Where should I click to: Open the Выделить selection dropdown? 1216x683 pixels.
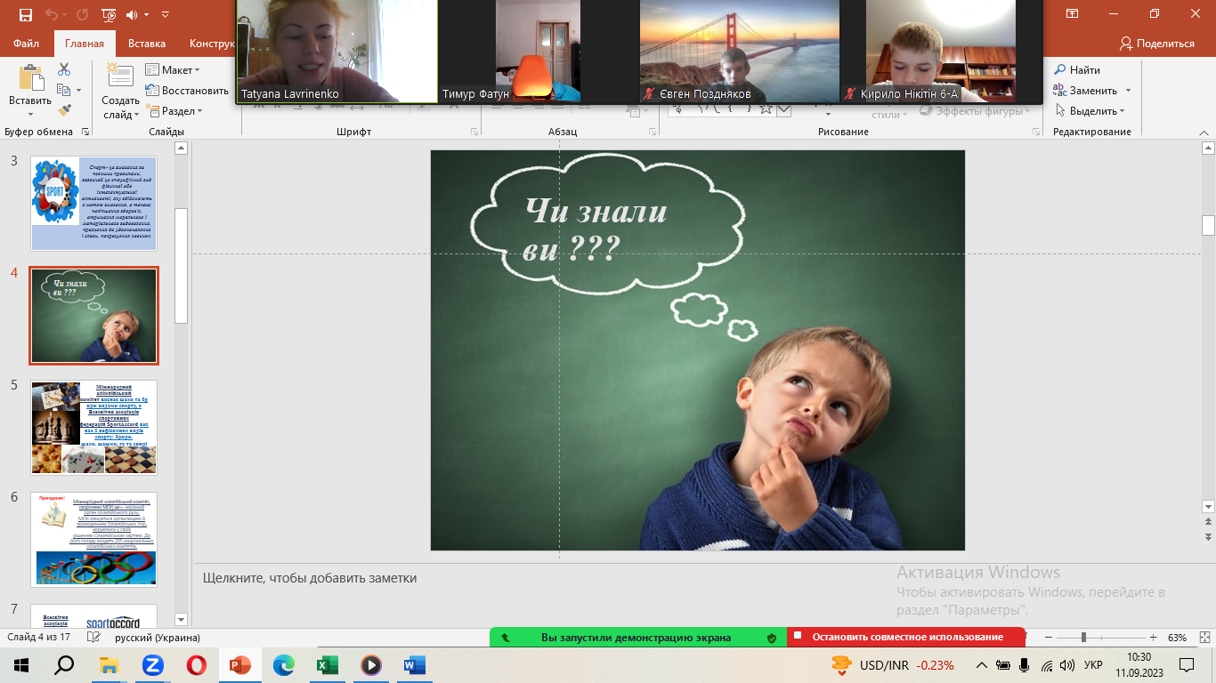pos(1091,111)
